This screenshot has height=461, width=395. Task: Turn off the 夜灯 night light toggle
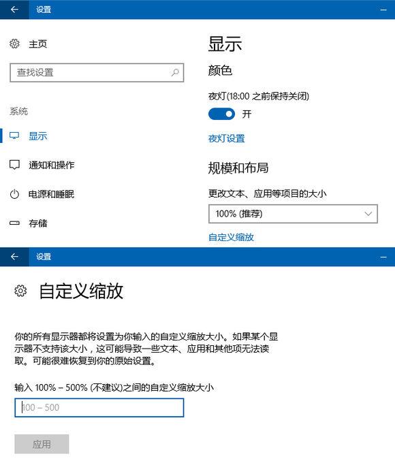coord(221,114)
